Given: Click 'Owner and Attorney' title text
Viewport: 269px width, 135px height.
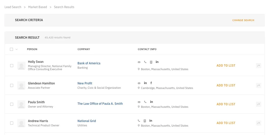Looking at the screenshot, I should pyautogui.click(x=40, y=107).
